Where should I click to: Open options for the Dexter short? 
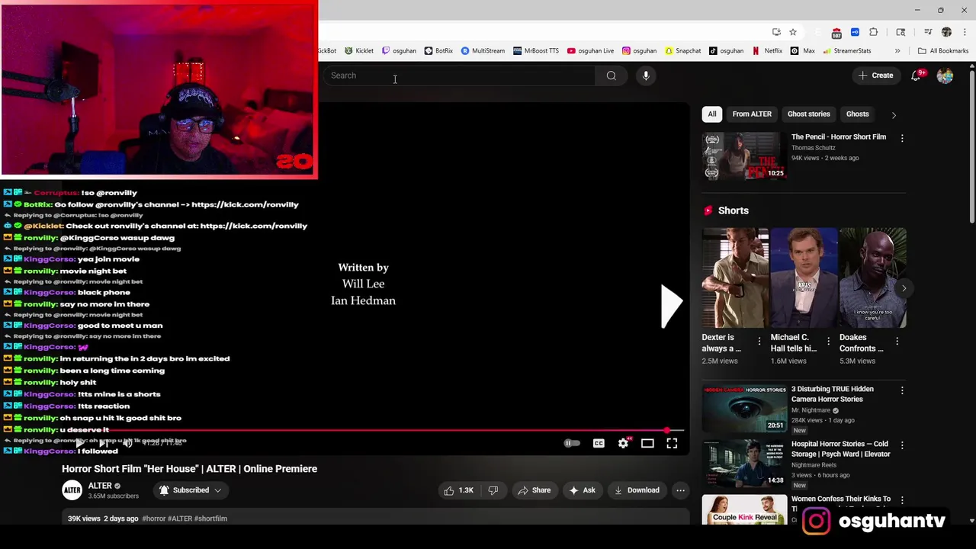[759, 341]
